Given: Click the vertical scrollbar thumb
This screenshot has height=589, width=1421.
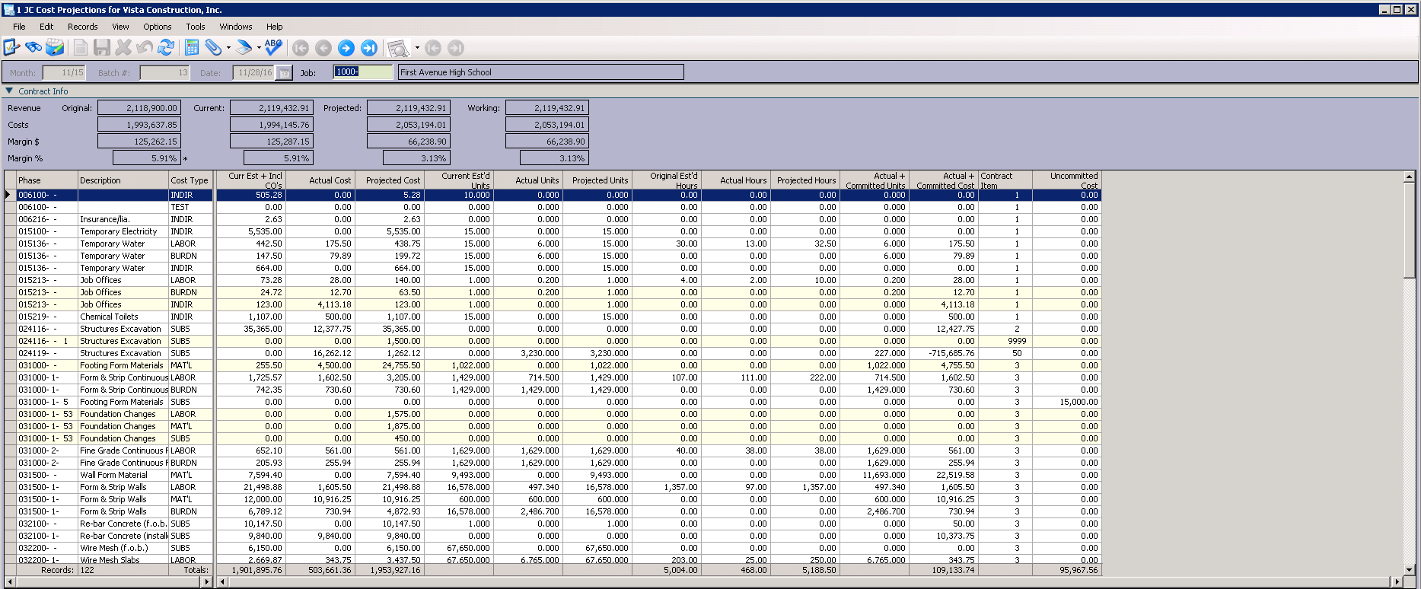Looking at the screenshot, I should tap(1410, 230).
